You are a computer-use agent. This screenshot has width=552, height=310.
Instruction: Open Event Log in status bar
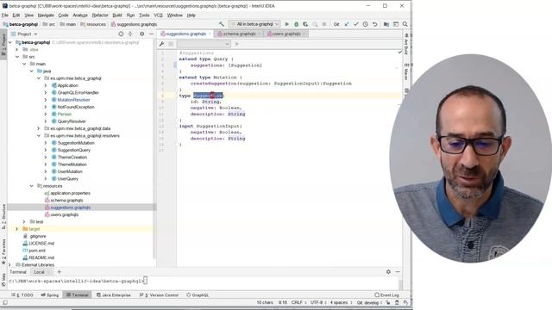pyautogui.click(x=387, y=294)
